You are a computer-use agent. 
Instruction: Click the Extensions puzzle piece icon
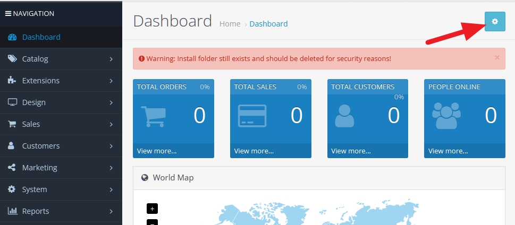click(12, 80)
